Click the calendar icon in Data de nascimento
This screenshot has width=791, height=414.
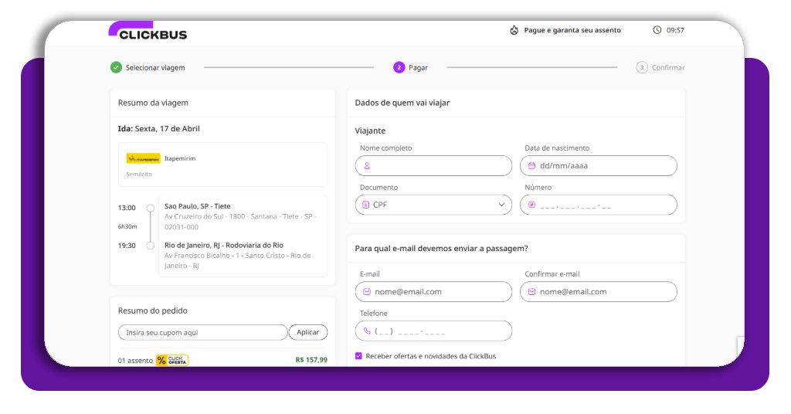click(532, 166)
